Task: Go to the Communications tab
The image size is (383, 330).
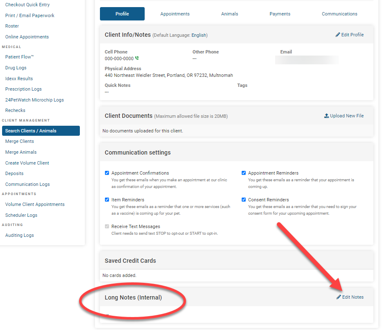Action: [339, 14]
